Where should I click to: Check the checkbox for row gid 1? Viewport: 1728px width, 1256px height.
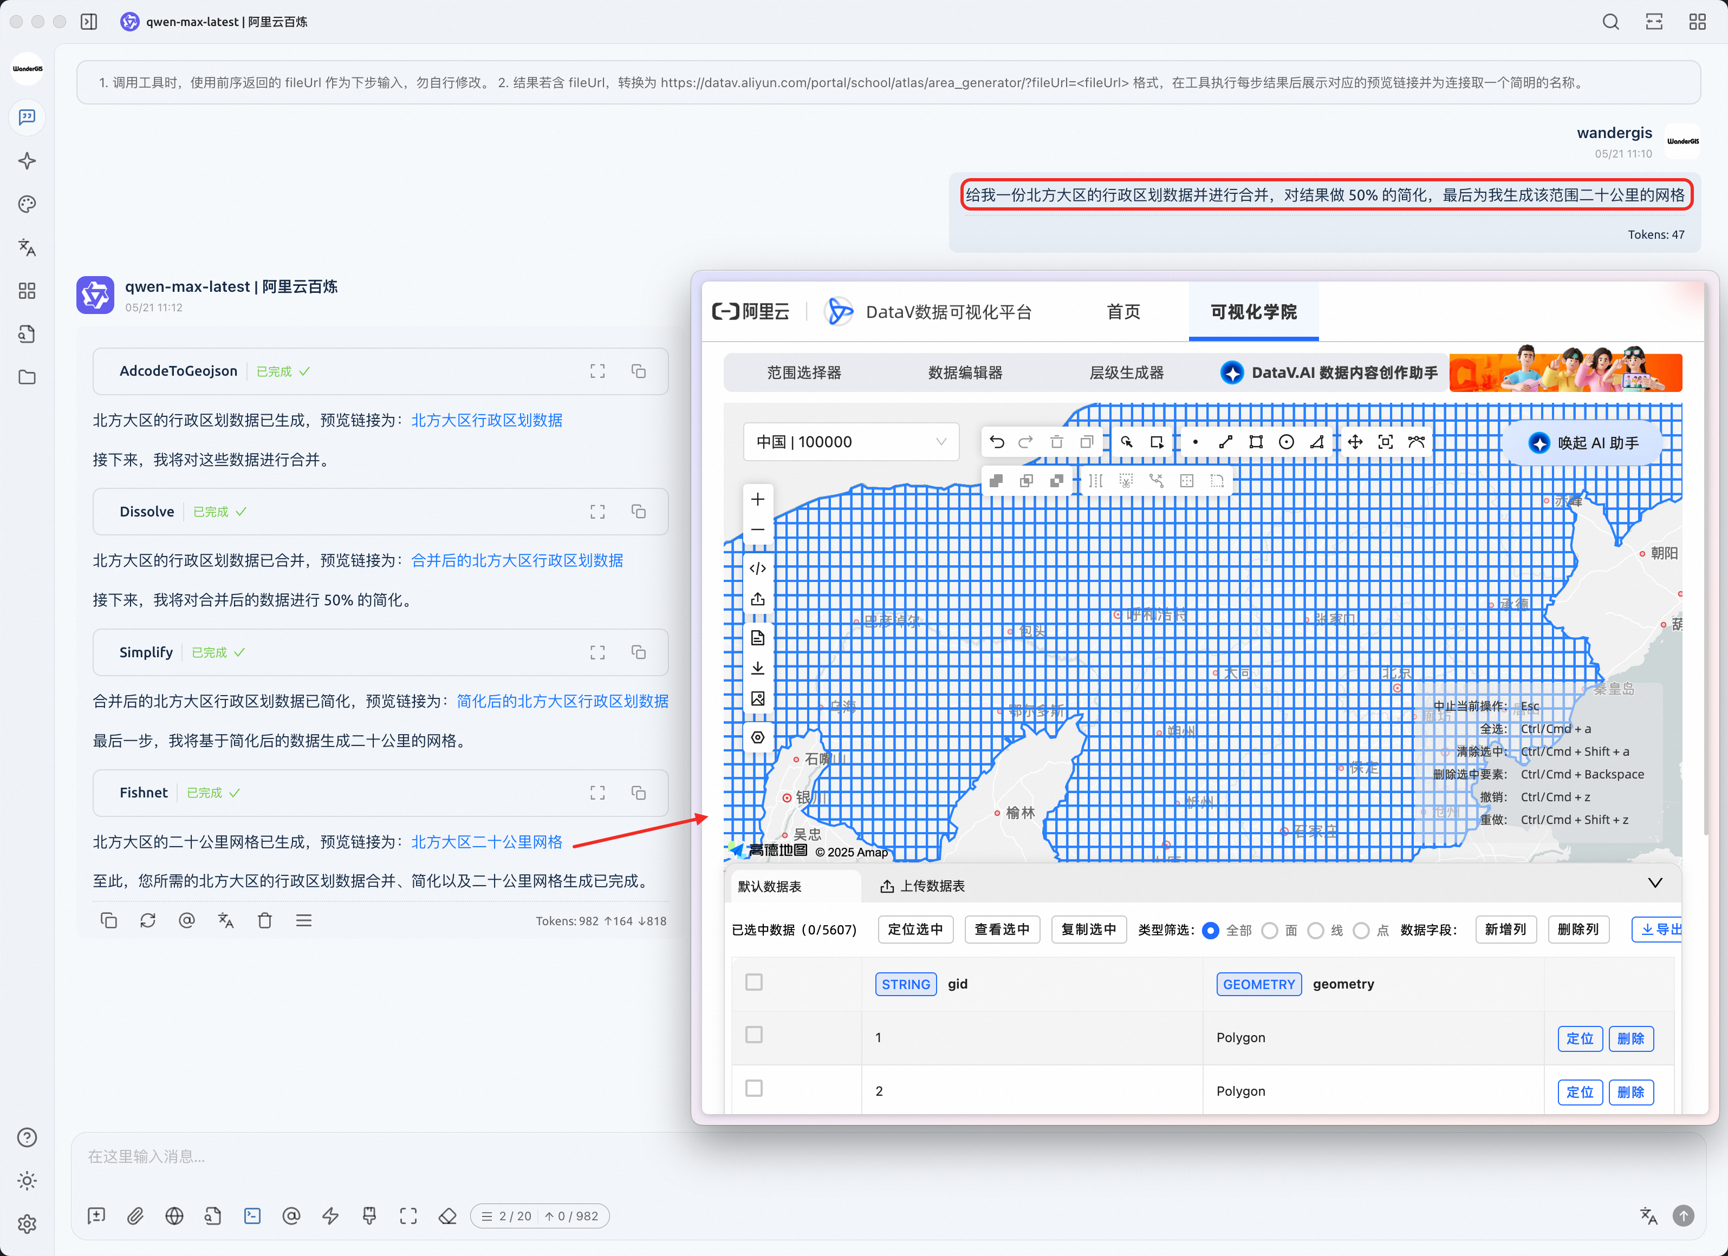753,1035
